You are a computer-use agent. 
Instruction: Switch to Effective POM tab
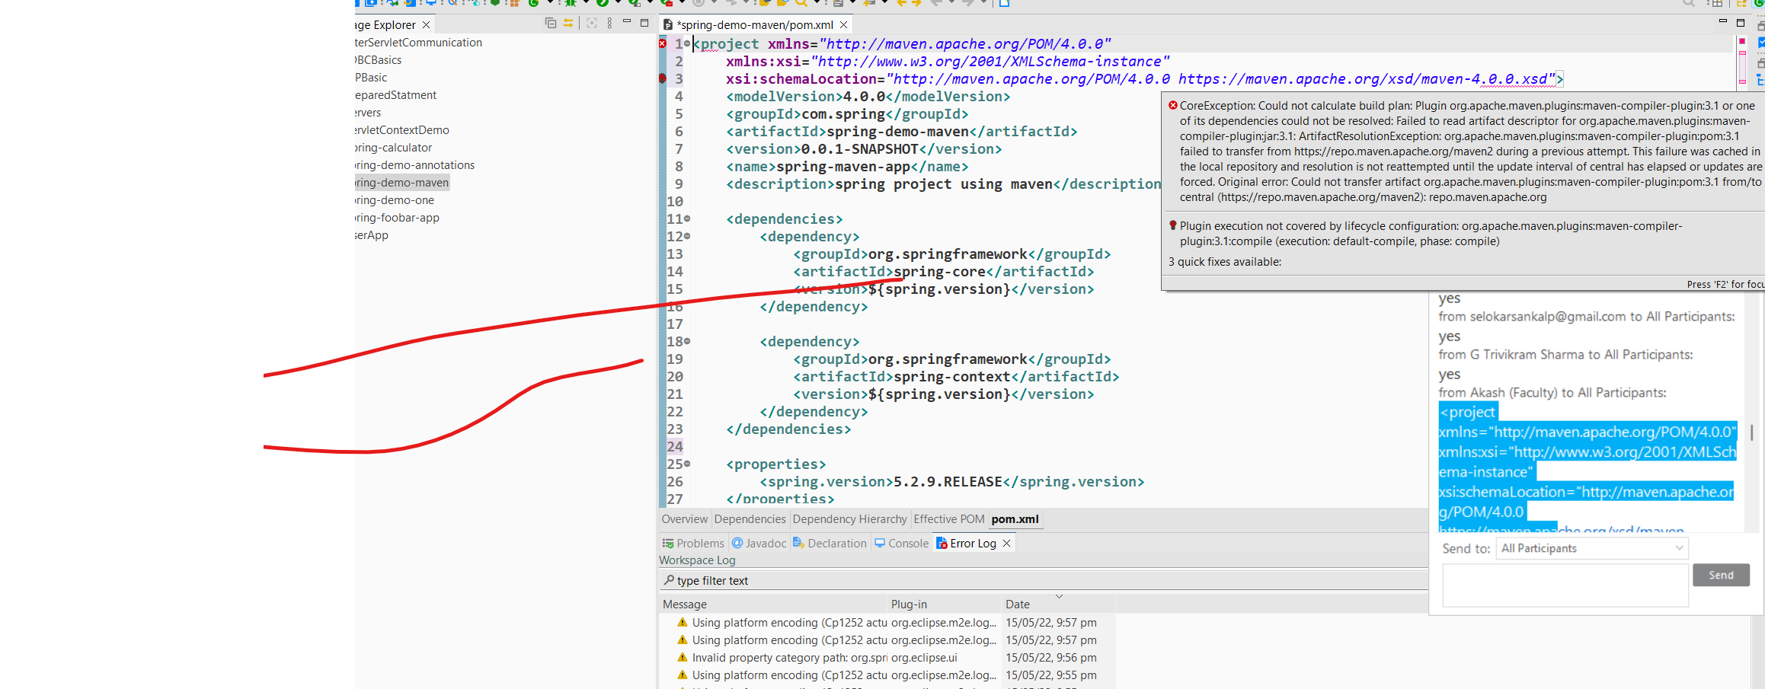pyautogui.click(x=948, y=519)
